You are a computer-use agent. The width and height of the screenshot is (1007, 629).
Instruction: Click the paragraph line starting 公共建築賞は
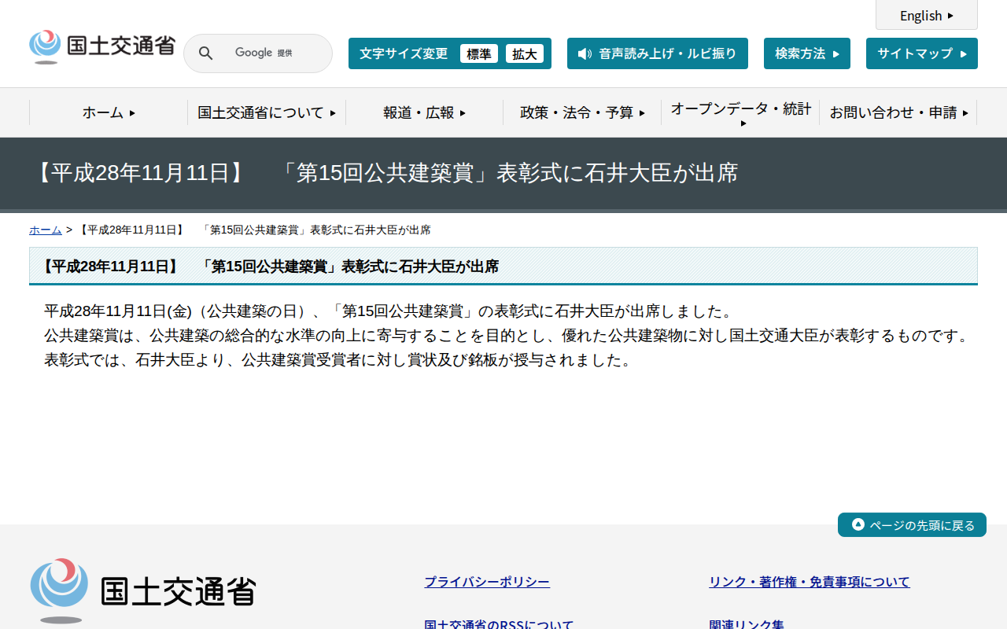pyautogui.click(x=509, y=336)
